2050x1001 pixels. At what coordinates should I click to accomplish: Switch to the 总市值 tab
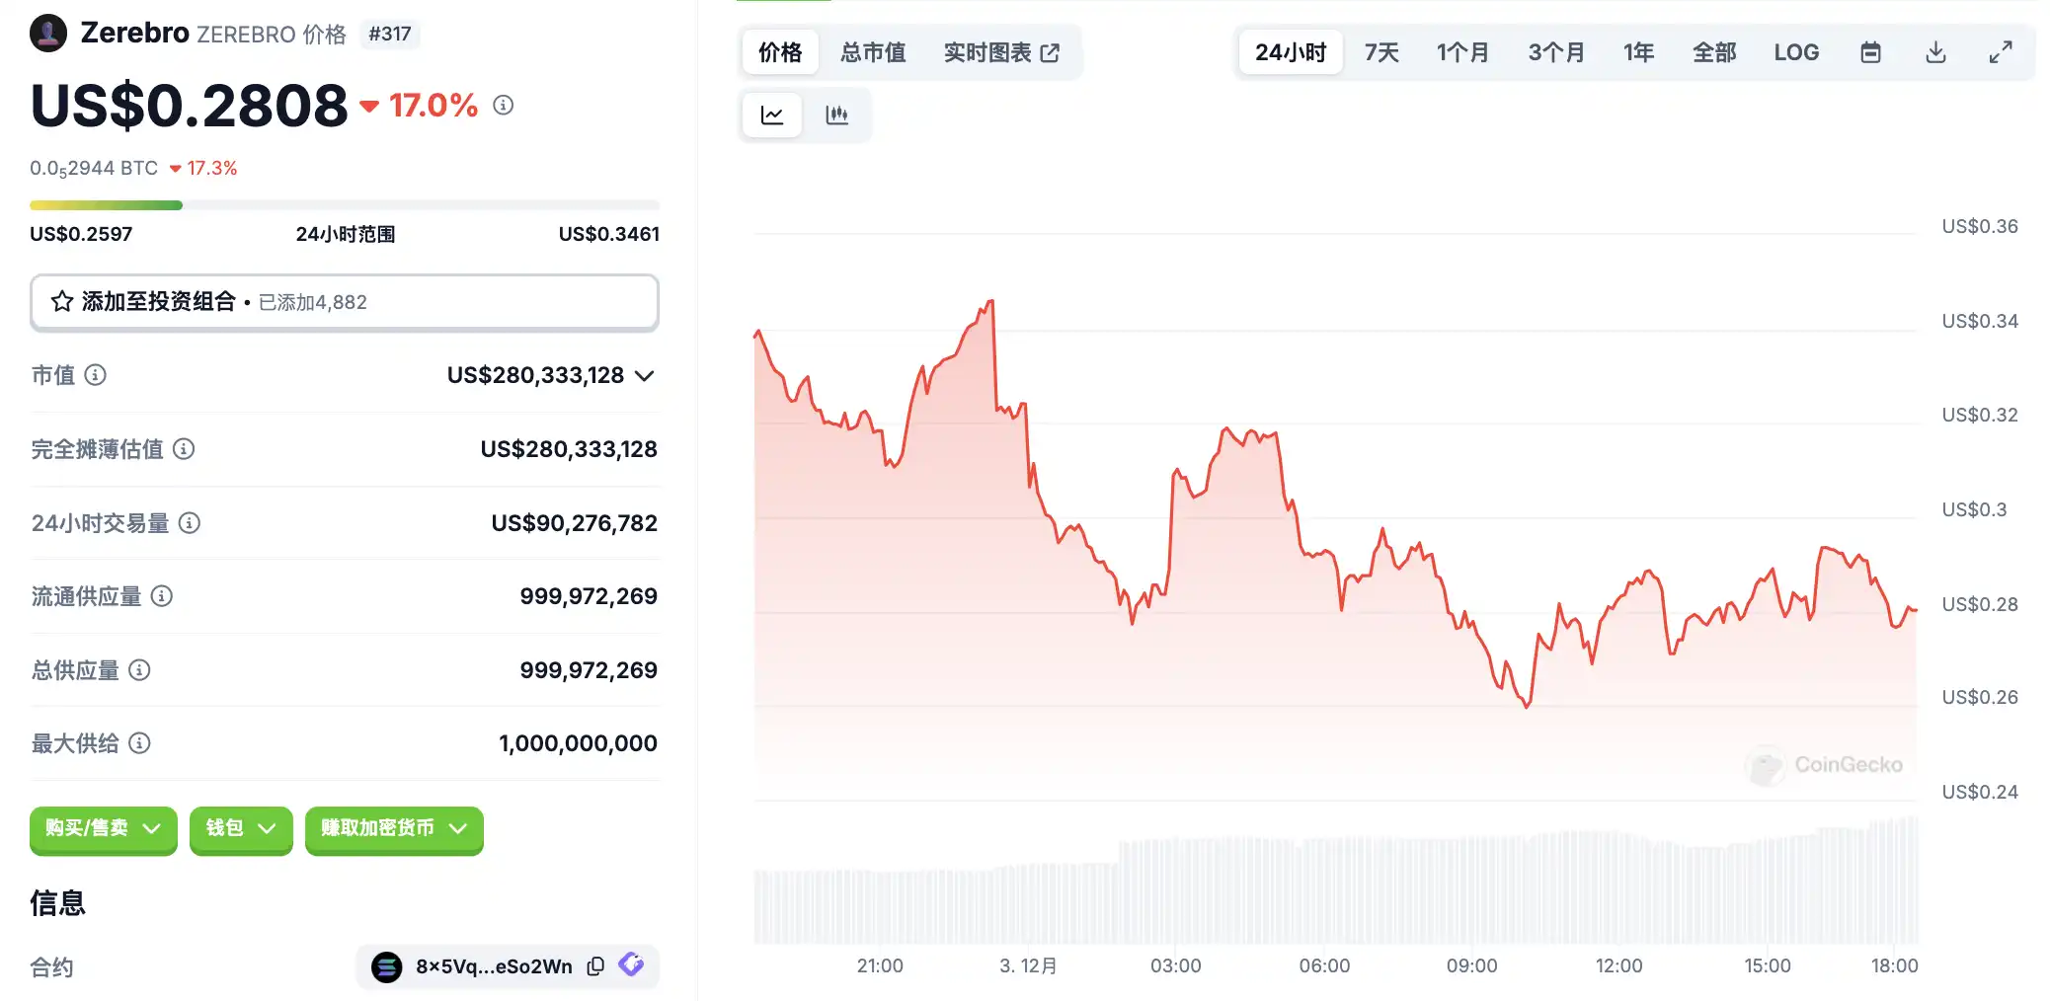click(x=873, y=52)
